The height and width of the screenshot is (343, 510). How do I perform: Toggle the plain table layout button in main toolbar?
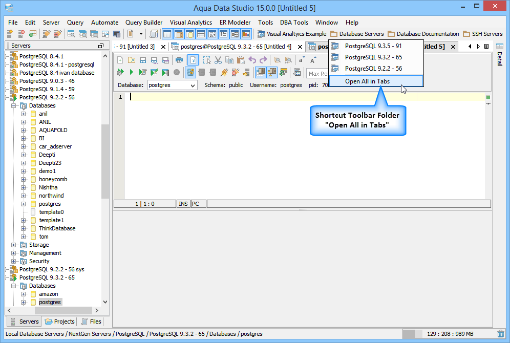(201, 34)
